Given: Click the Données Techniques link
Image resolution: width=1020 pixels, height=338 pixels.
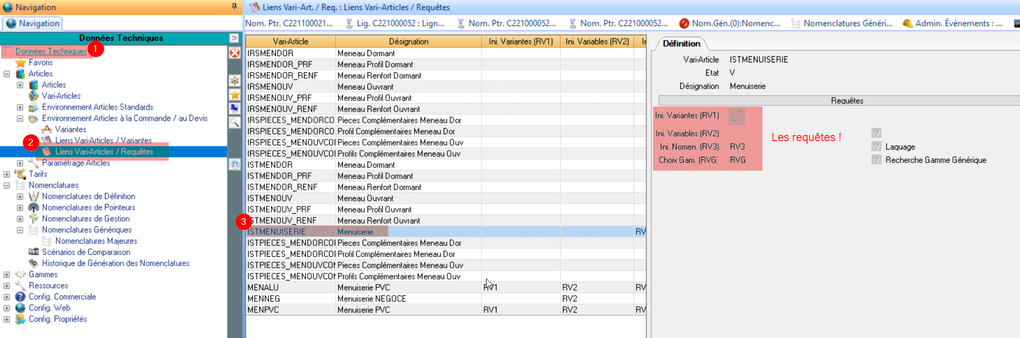Looking at the screenshot, I should (x=51, y=51).
